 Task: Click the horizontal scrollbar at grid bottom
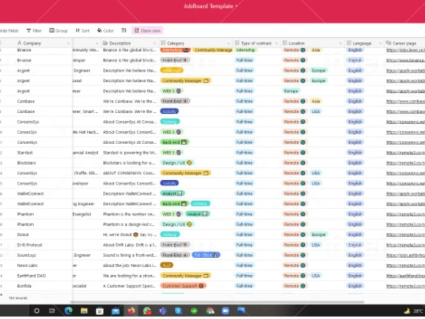[x=217, y=302]
